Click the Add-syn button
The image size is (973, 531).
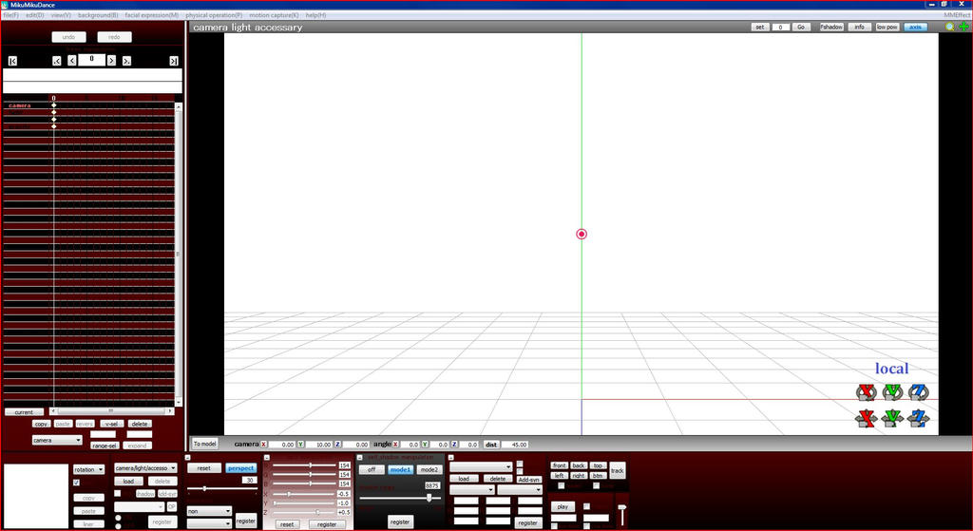click(x=528, y=480)
